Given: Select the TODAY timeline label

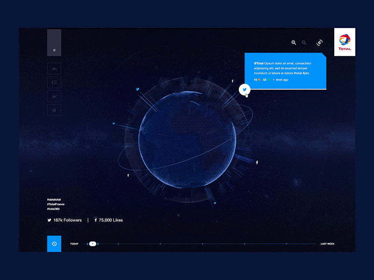Looking at the screenshot, I should click(74, 244).
